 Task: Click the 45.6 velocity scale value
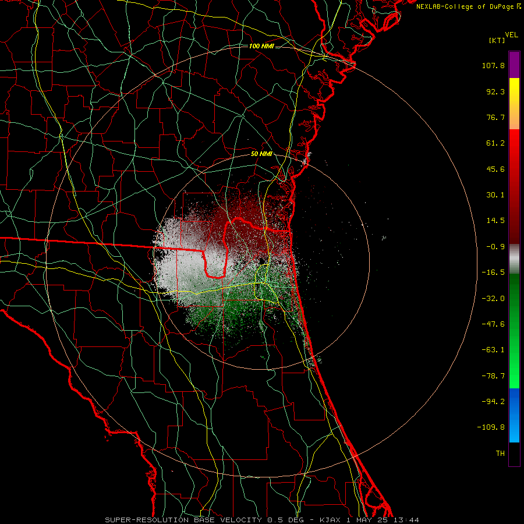pos(495,169)
